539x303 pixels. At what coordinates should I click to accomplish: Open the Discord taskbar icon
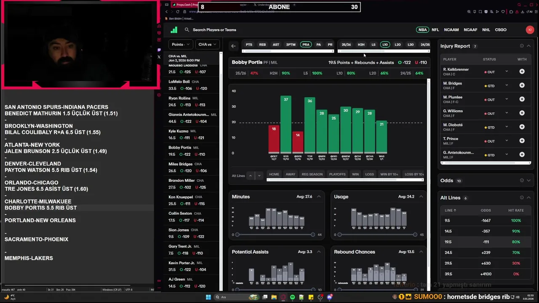(x=330, y=297)
